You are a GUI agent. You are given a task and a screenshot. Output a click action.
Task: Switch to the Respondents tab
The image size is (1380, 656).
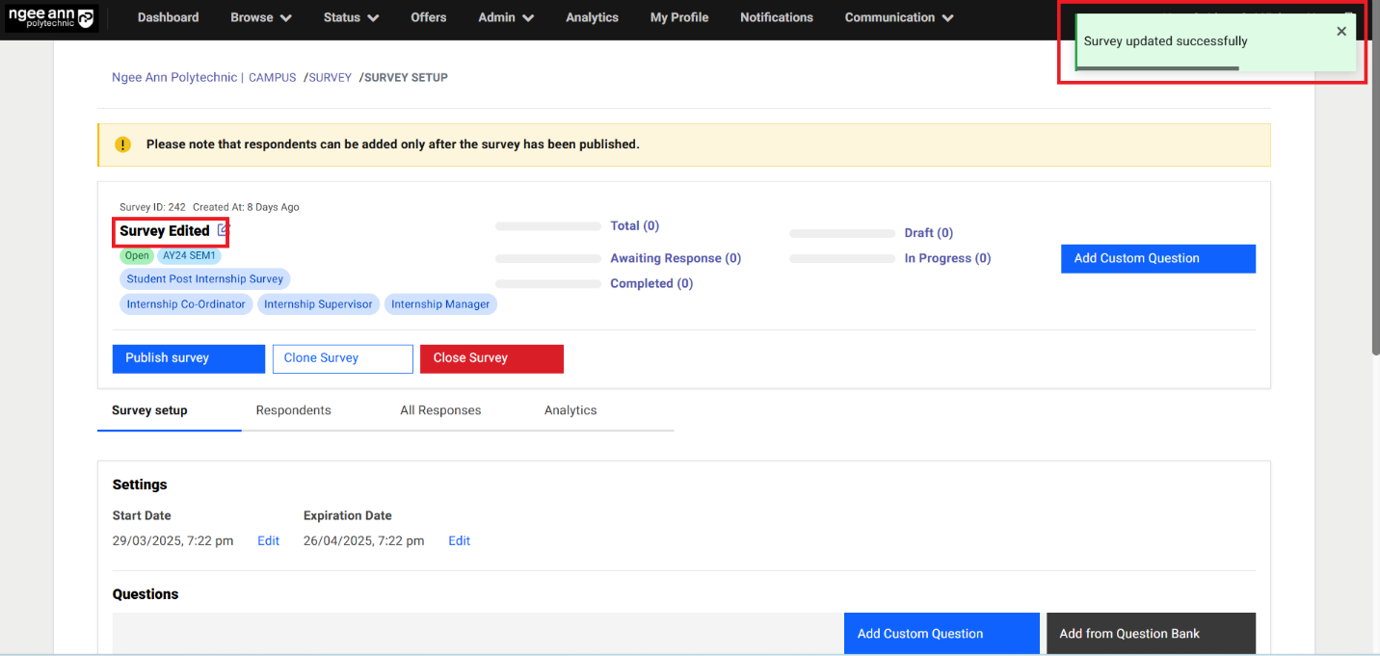[x=293, y=410]
